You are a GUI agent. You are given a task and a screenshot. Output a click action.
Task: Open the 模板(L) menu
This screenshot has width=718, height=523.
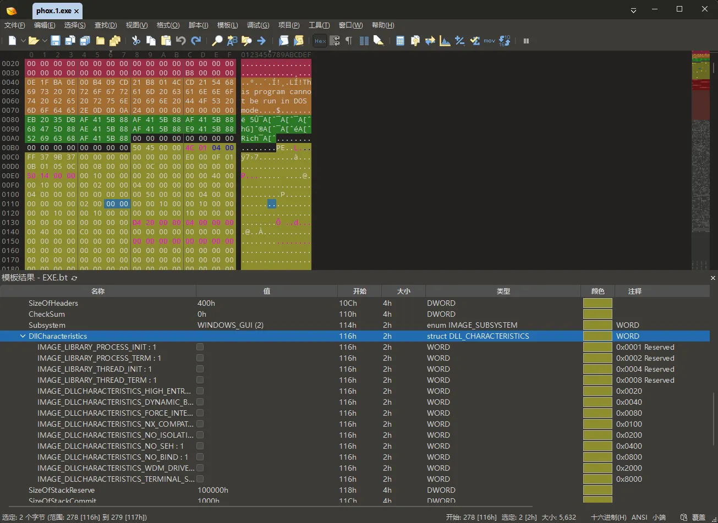228,25
